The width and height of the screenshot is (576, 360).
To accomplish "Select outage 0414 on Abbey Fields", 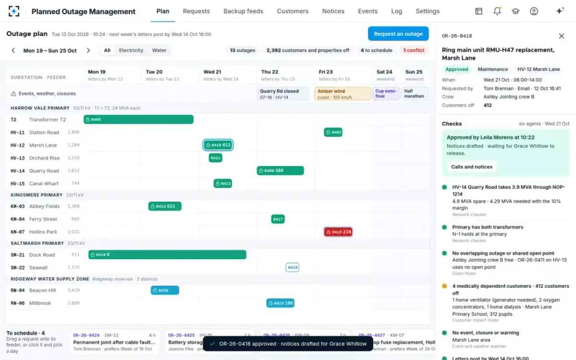I will click(x=165, y=206).
